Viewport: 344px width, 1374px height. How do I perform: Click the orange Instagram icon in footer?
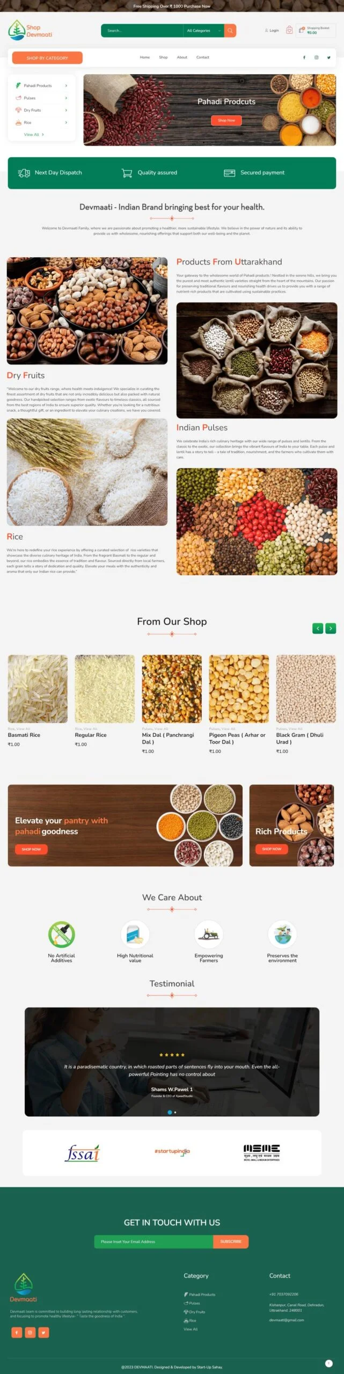coord(30,1332)
